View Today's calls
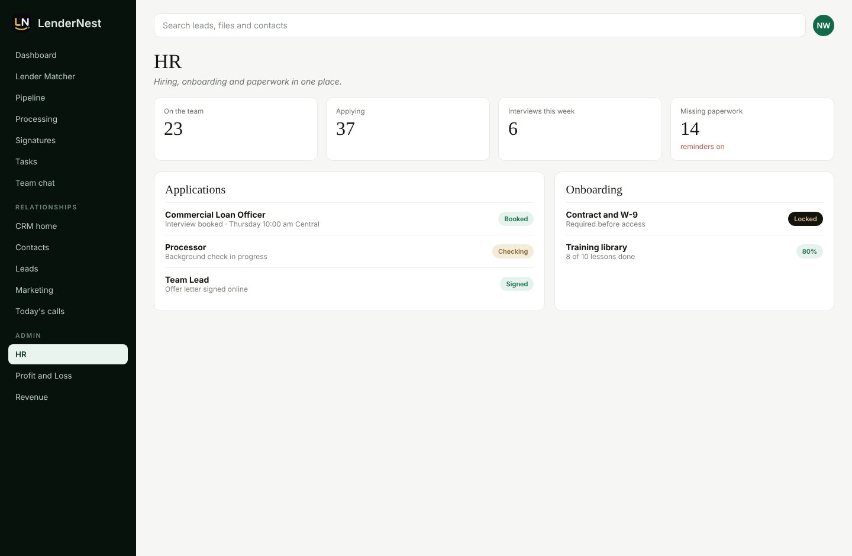 click(x=68, y=311)
